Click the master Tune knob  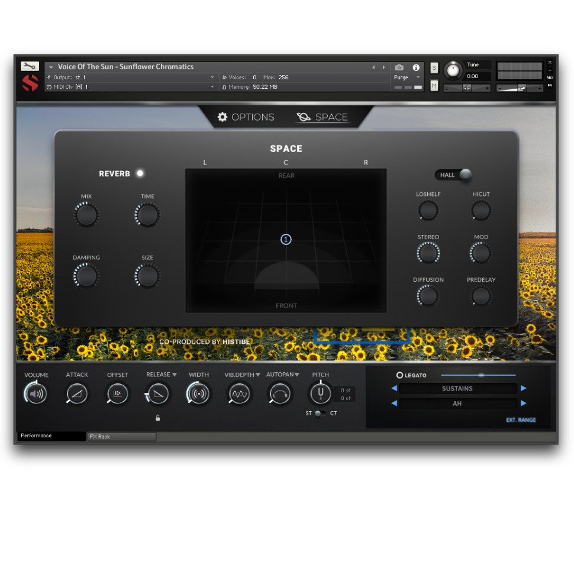pyautogui.click(x=453, y=70)
